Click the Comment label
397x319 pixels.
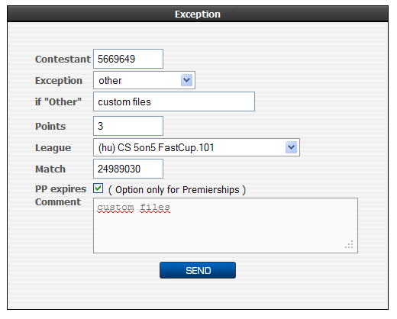click(58, 201)
